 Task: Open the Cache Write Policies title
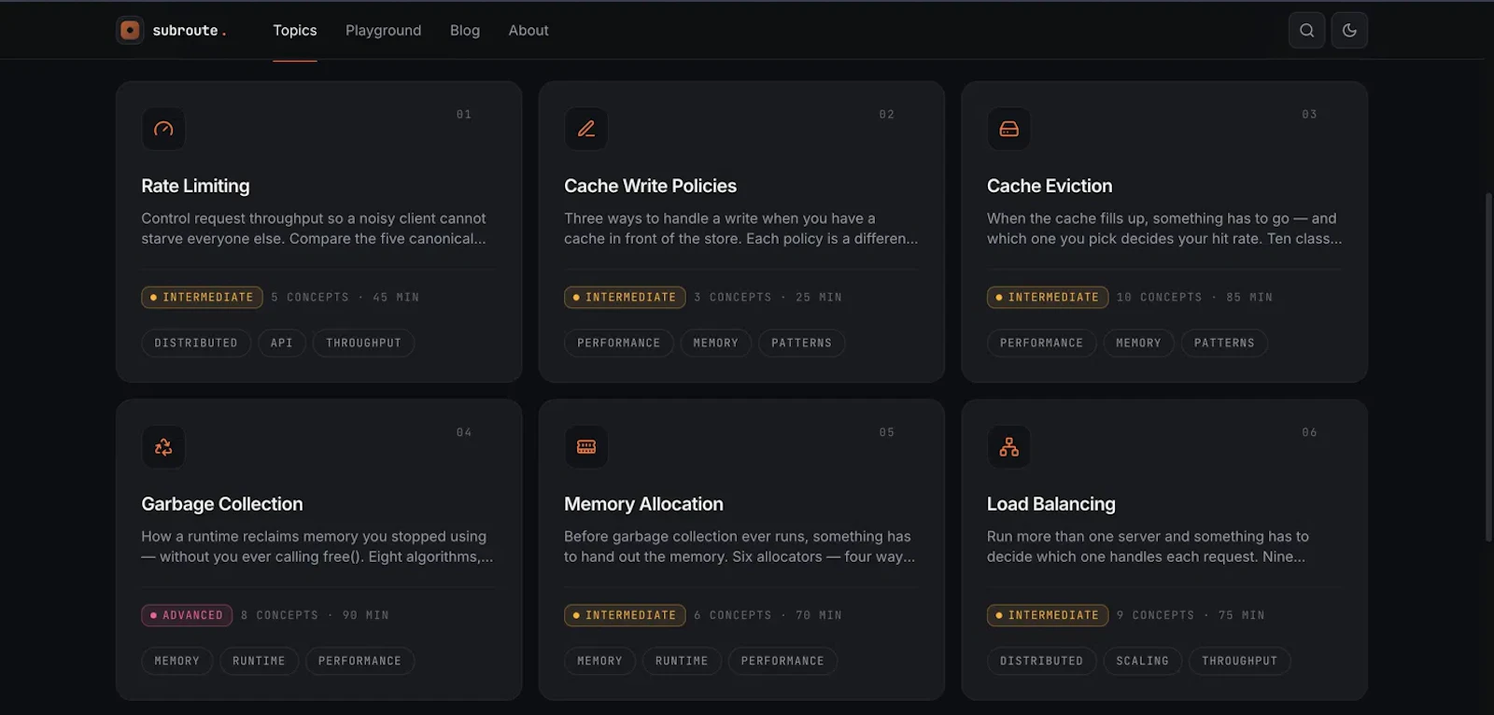point(650,186)
